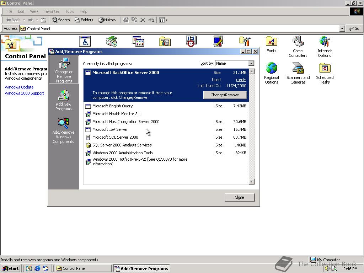Open the View menu
Screen dimensions: 364x273
pyautogui.click(x=34, y=11)
